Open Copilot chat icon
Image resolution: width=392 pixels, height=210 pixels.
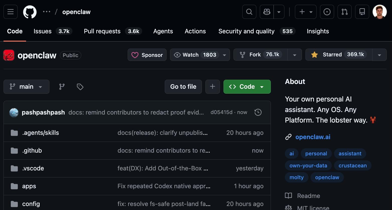coord(267,12)
